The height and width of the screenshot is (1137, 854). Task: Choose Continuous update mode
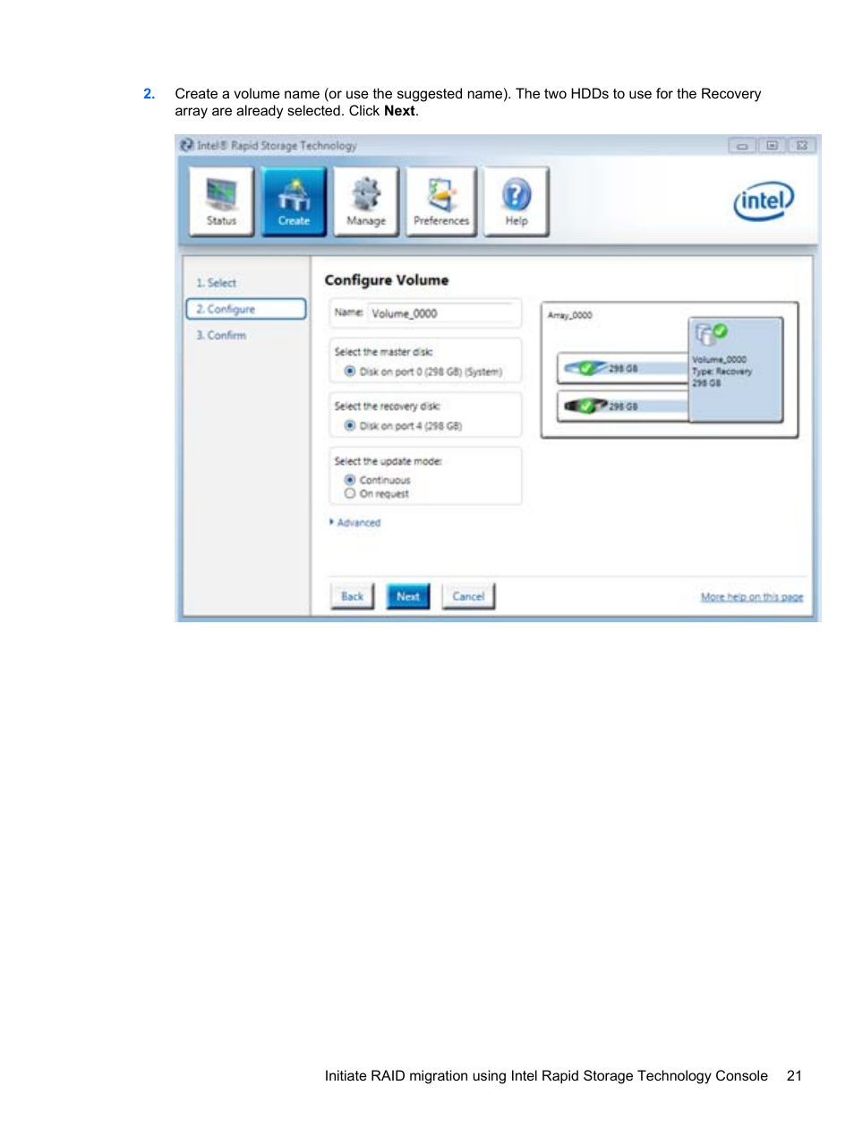click(x=350, y=480)
